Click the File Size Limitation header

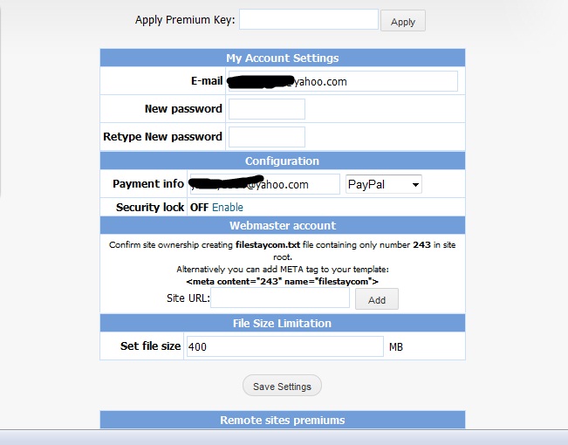(282, 323)
